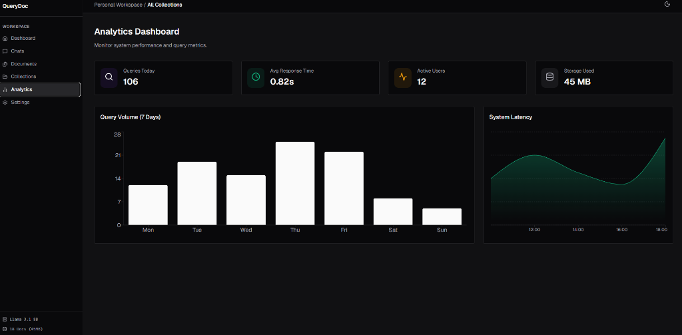The height and width of the screenshot is (335, 682).
Task: Click the Analytics bar chart icon
Action: (5, 90)
